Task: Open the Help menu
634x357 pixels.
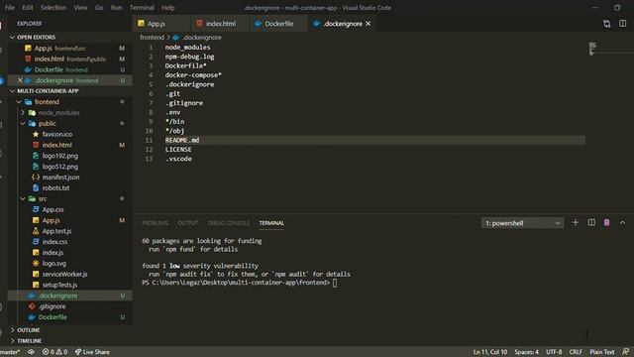Action: (x=167, y=7)
